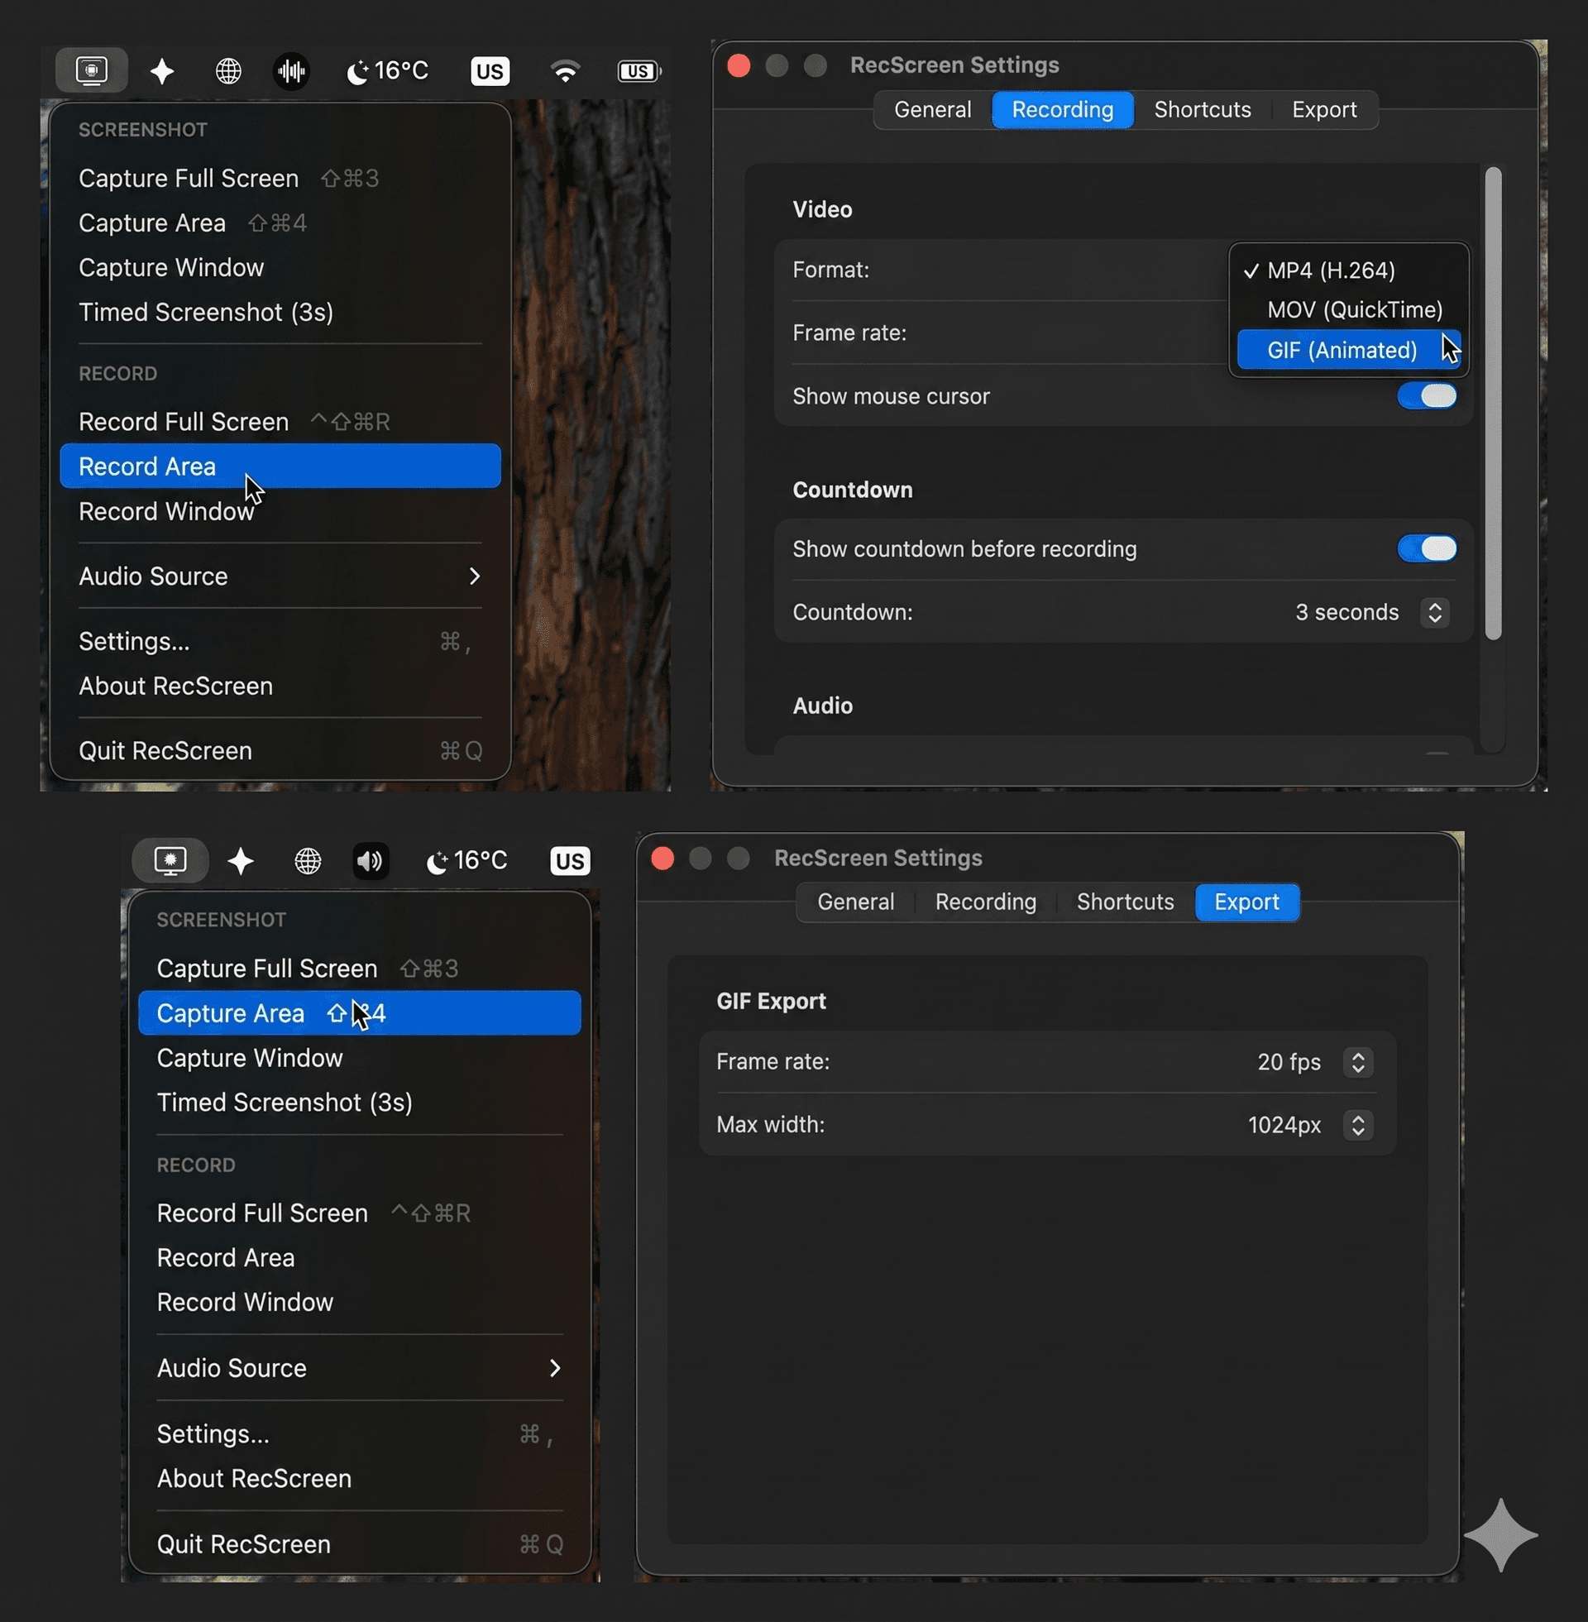Screen dimensions: 1588x1622
Task: Expand Audio Source submenu in top menu
Action: 280,577
